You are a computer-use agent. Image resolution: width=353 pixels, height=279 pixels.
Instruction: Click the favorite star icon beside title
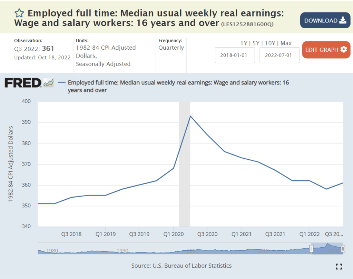coord(19,14)
